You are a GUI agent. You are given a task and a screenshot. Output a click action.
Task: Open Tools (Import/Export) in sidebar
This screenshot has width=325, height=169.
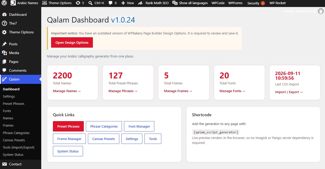point(19,147)
